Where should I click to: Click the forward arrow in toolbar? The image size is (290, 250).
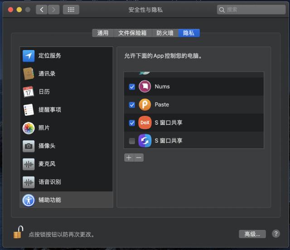coord(53,10)
